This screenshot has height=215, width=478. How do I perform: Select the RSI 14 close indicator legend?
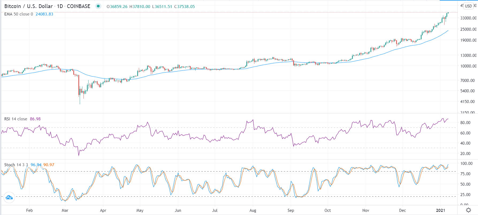point(16,119)
